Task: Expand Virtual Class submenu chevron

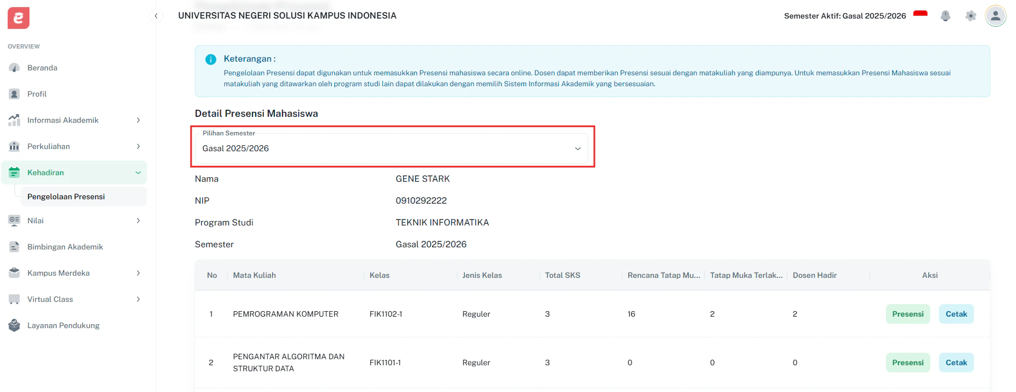Action: pos(138,299)
